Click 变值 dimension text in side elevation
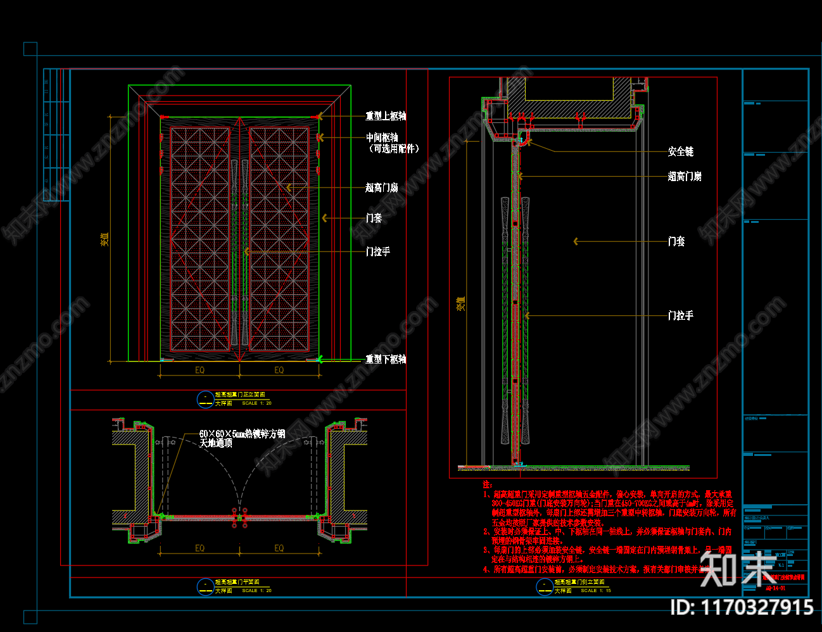 (460, 303)
